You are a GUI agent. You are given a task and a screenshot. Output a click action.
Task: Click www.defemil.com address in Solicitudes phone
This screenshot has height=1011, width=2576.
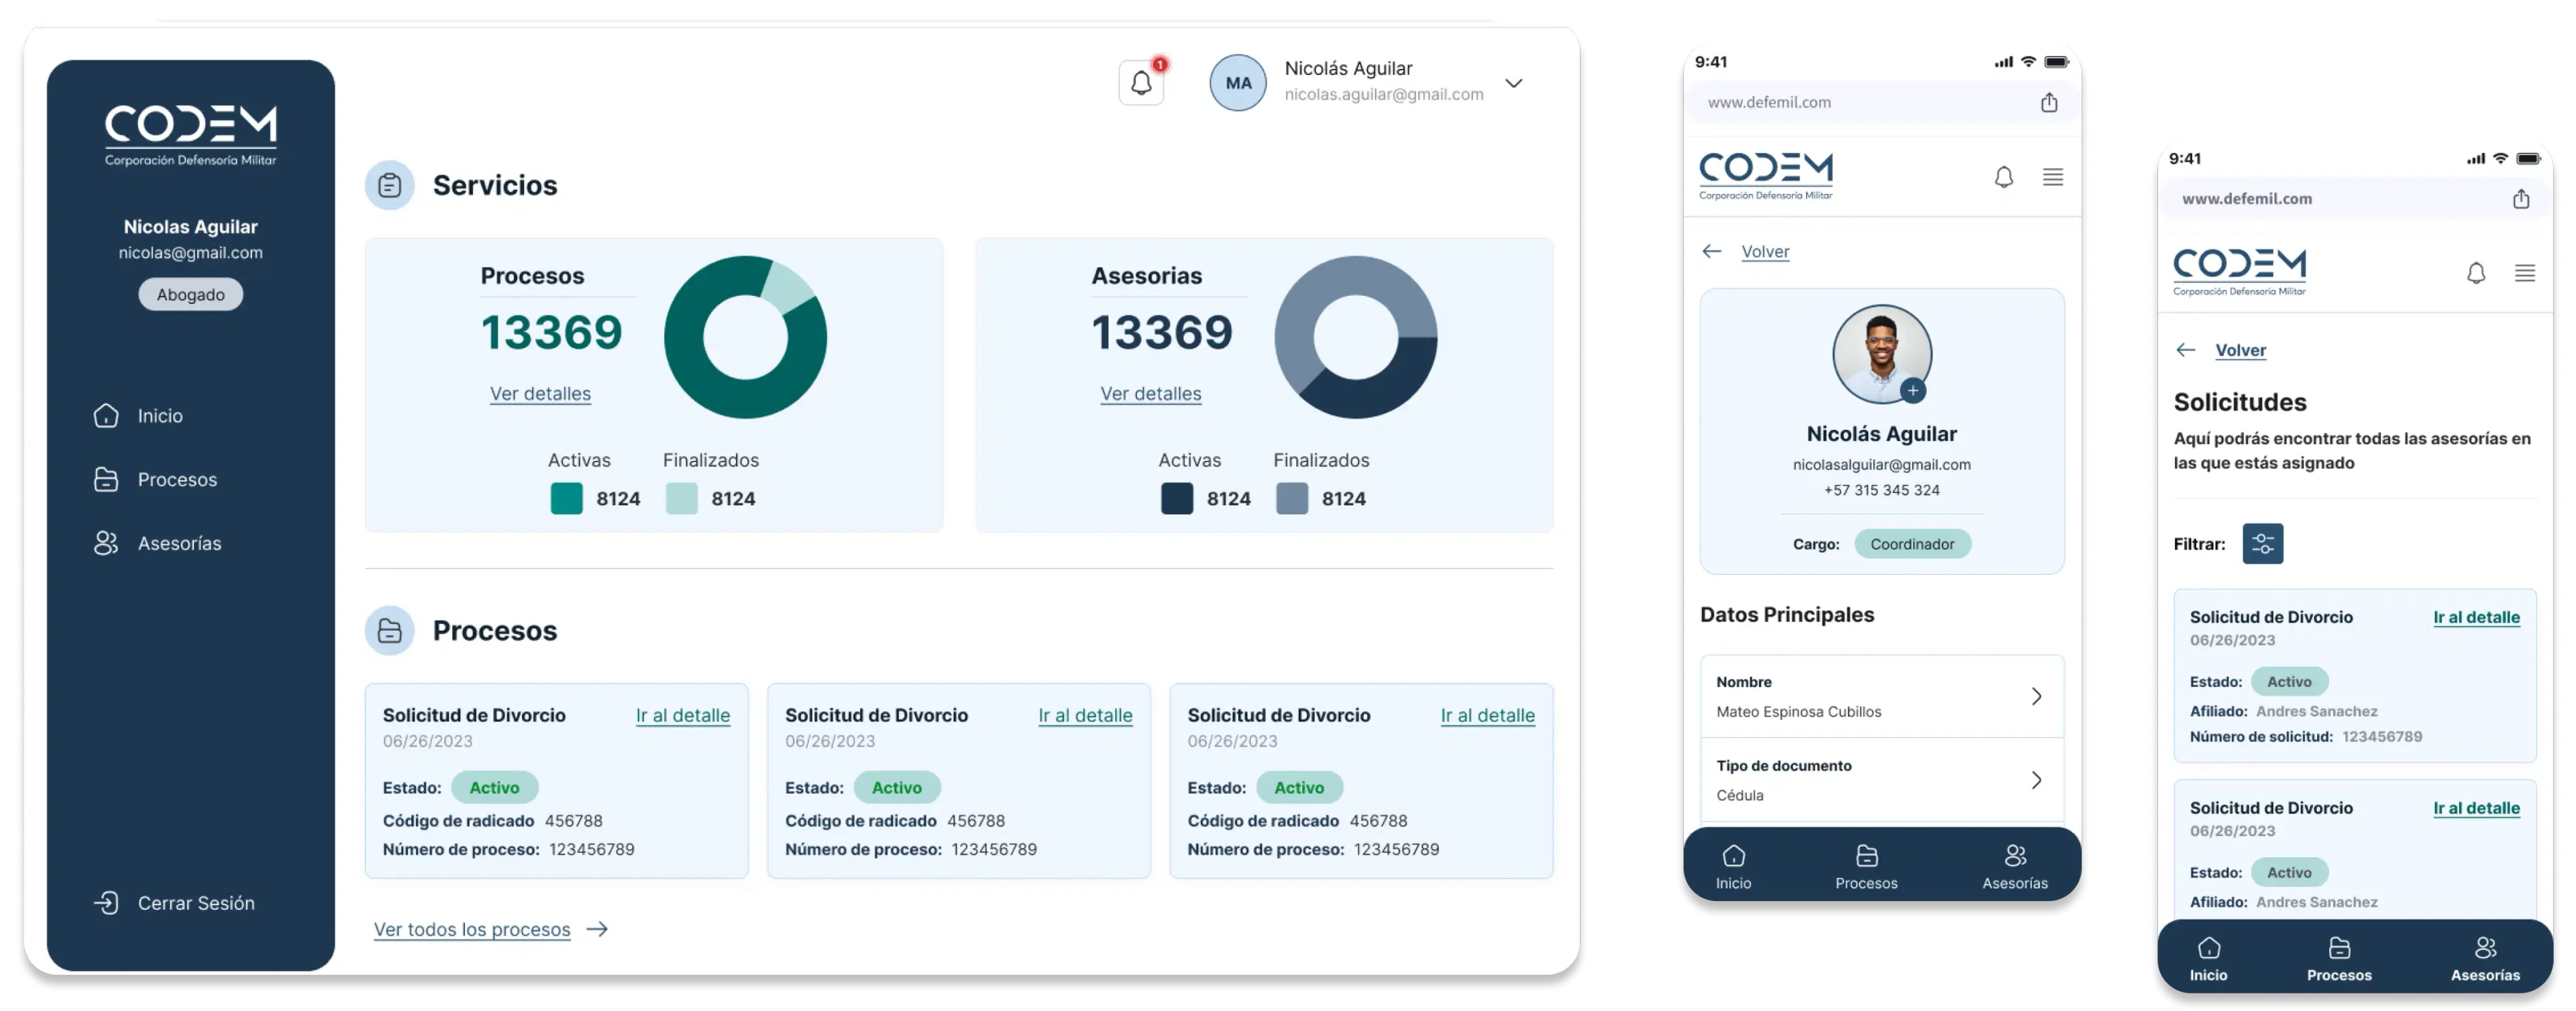[2246, 198]
